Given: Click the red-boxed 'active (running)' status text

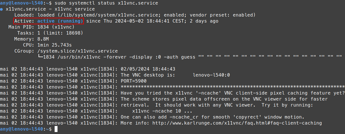Looking at the screenshot, I should click(60, 21).
